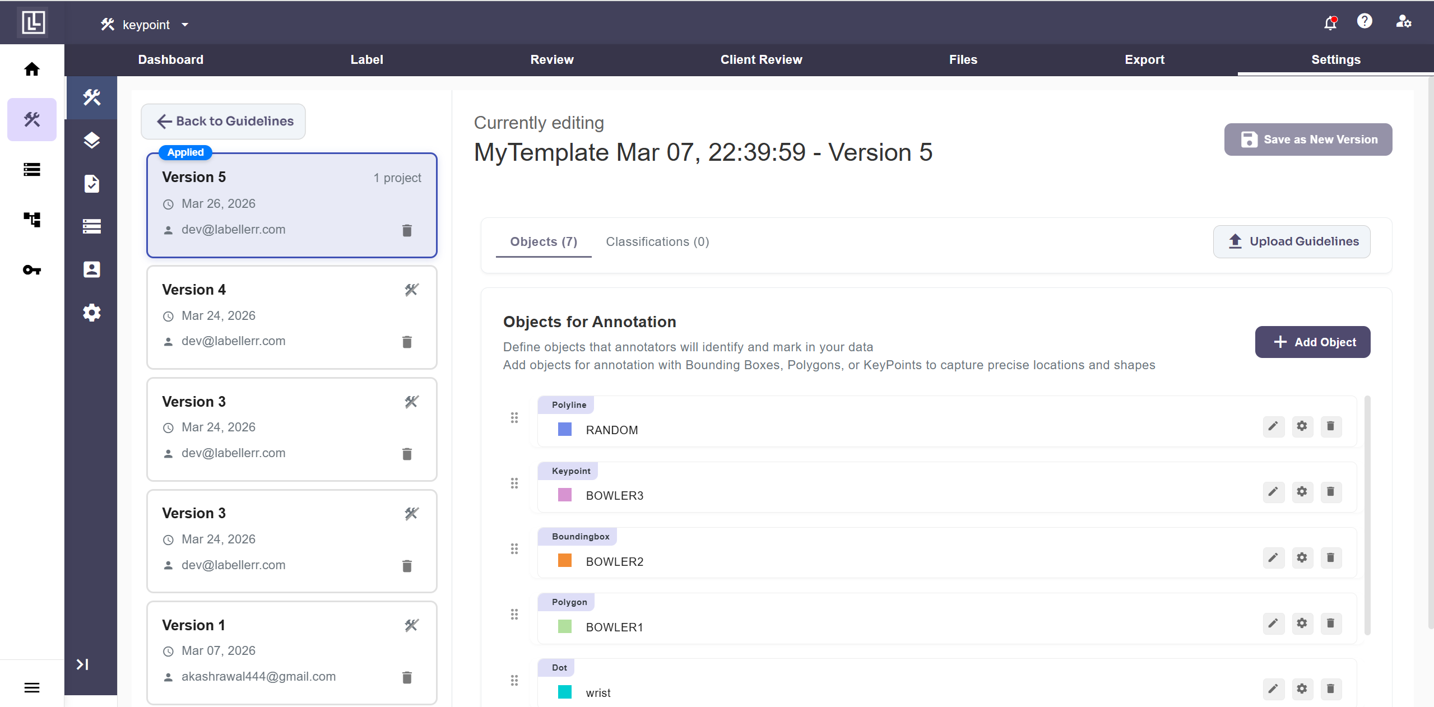Open the help question mark icon
Screen dimensions: 1434x707
click(1364, 21)
